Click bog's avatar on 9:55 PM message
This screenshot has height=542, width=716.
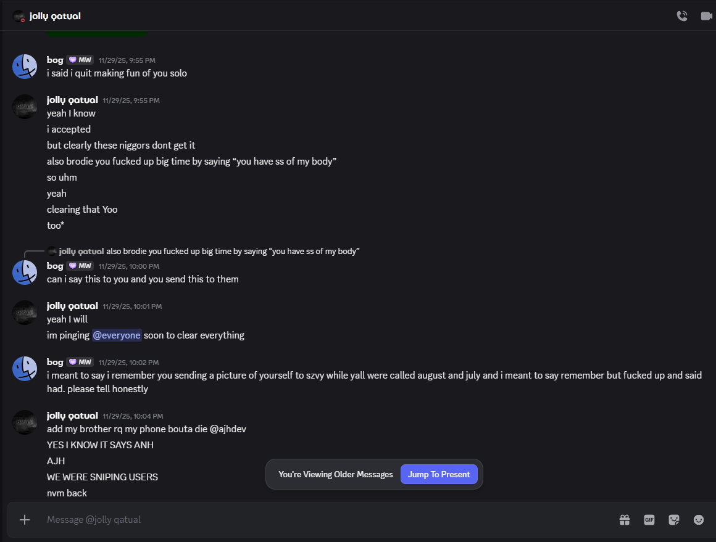[25, 67]
